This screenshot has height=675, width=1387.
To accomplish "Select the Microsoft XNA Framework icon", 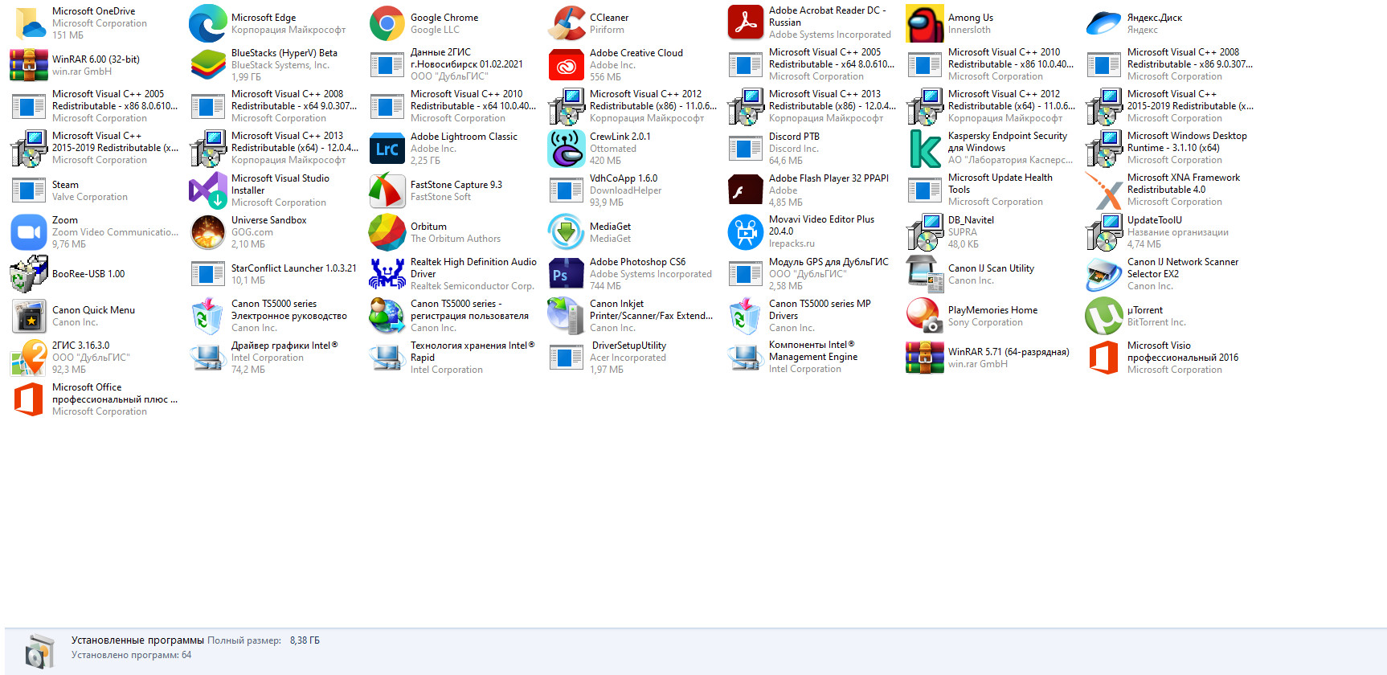I will pos(1104,190).
